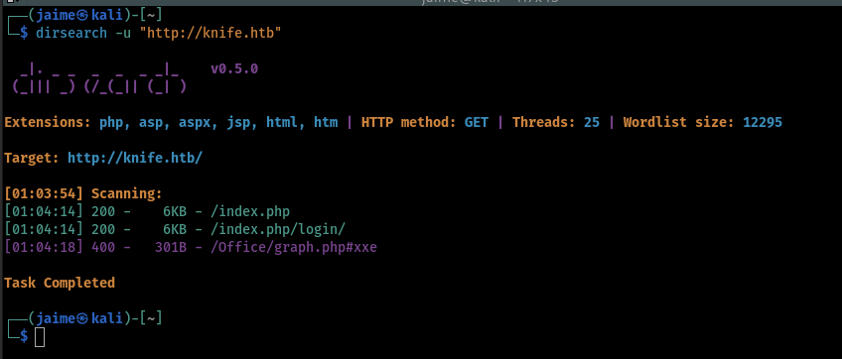Click the [01:04:18] timestamp
Viewport: 842px width, 359px height.
point(44,247)
